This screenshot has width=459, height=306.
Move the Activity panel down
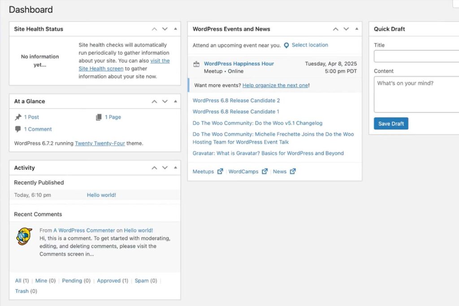coord(165,168)
